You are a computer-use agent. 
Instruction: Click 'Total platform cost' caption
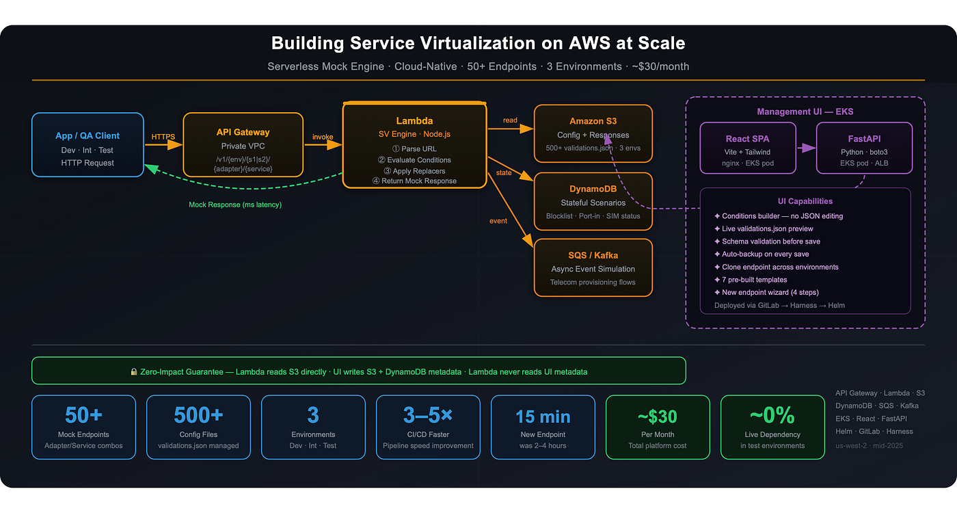[x=658, y=446]
